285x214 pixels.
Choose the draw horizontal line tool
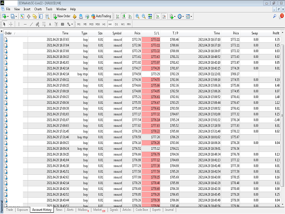click(25, 24)
